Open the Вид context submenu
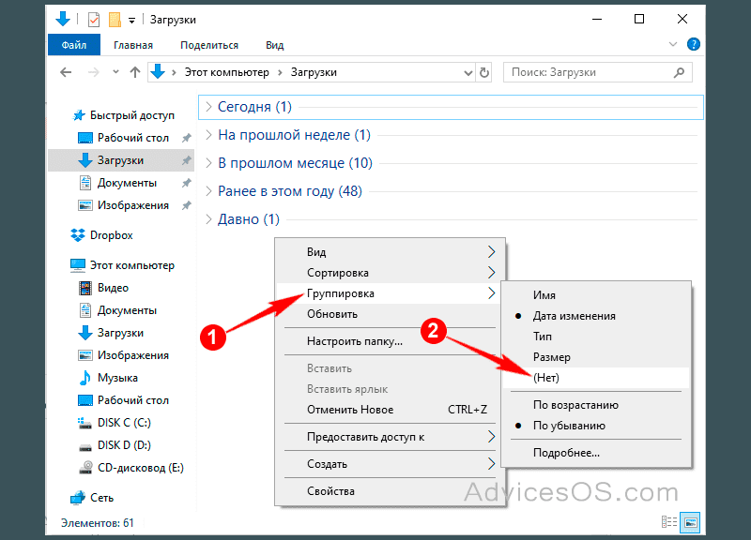751x540 pixels. tap(390, 252)
